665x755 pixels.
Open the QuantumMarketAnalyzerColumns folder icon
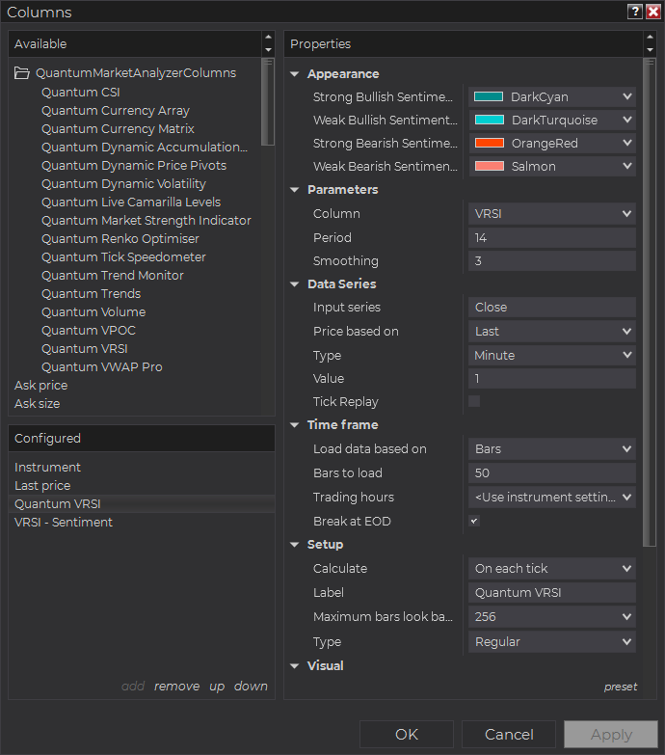(x=21, y=73)
